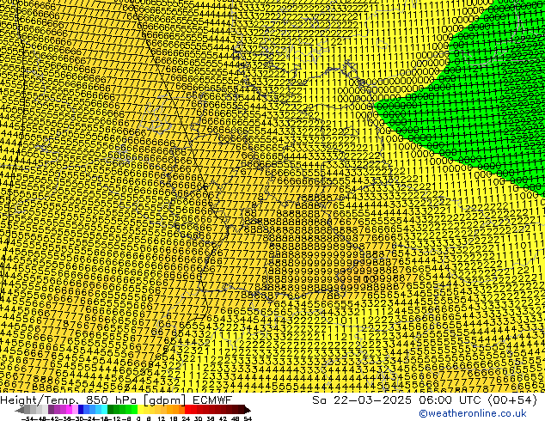Select the 'Sa 22-03-2025 06:00 UTC (00+54)' date label
Image resolution: width=545 pixels, height=421 pixels.
point(425,400)
